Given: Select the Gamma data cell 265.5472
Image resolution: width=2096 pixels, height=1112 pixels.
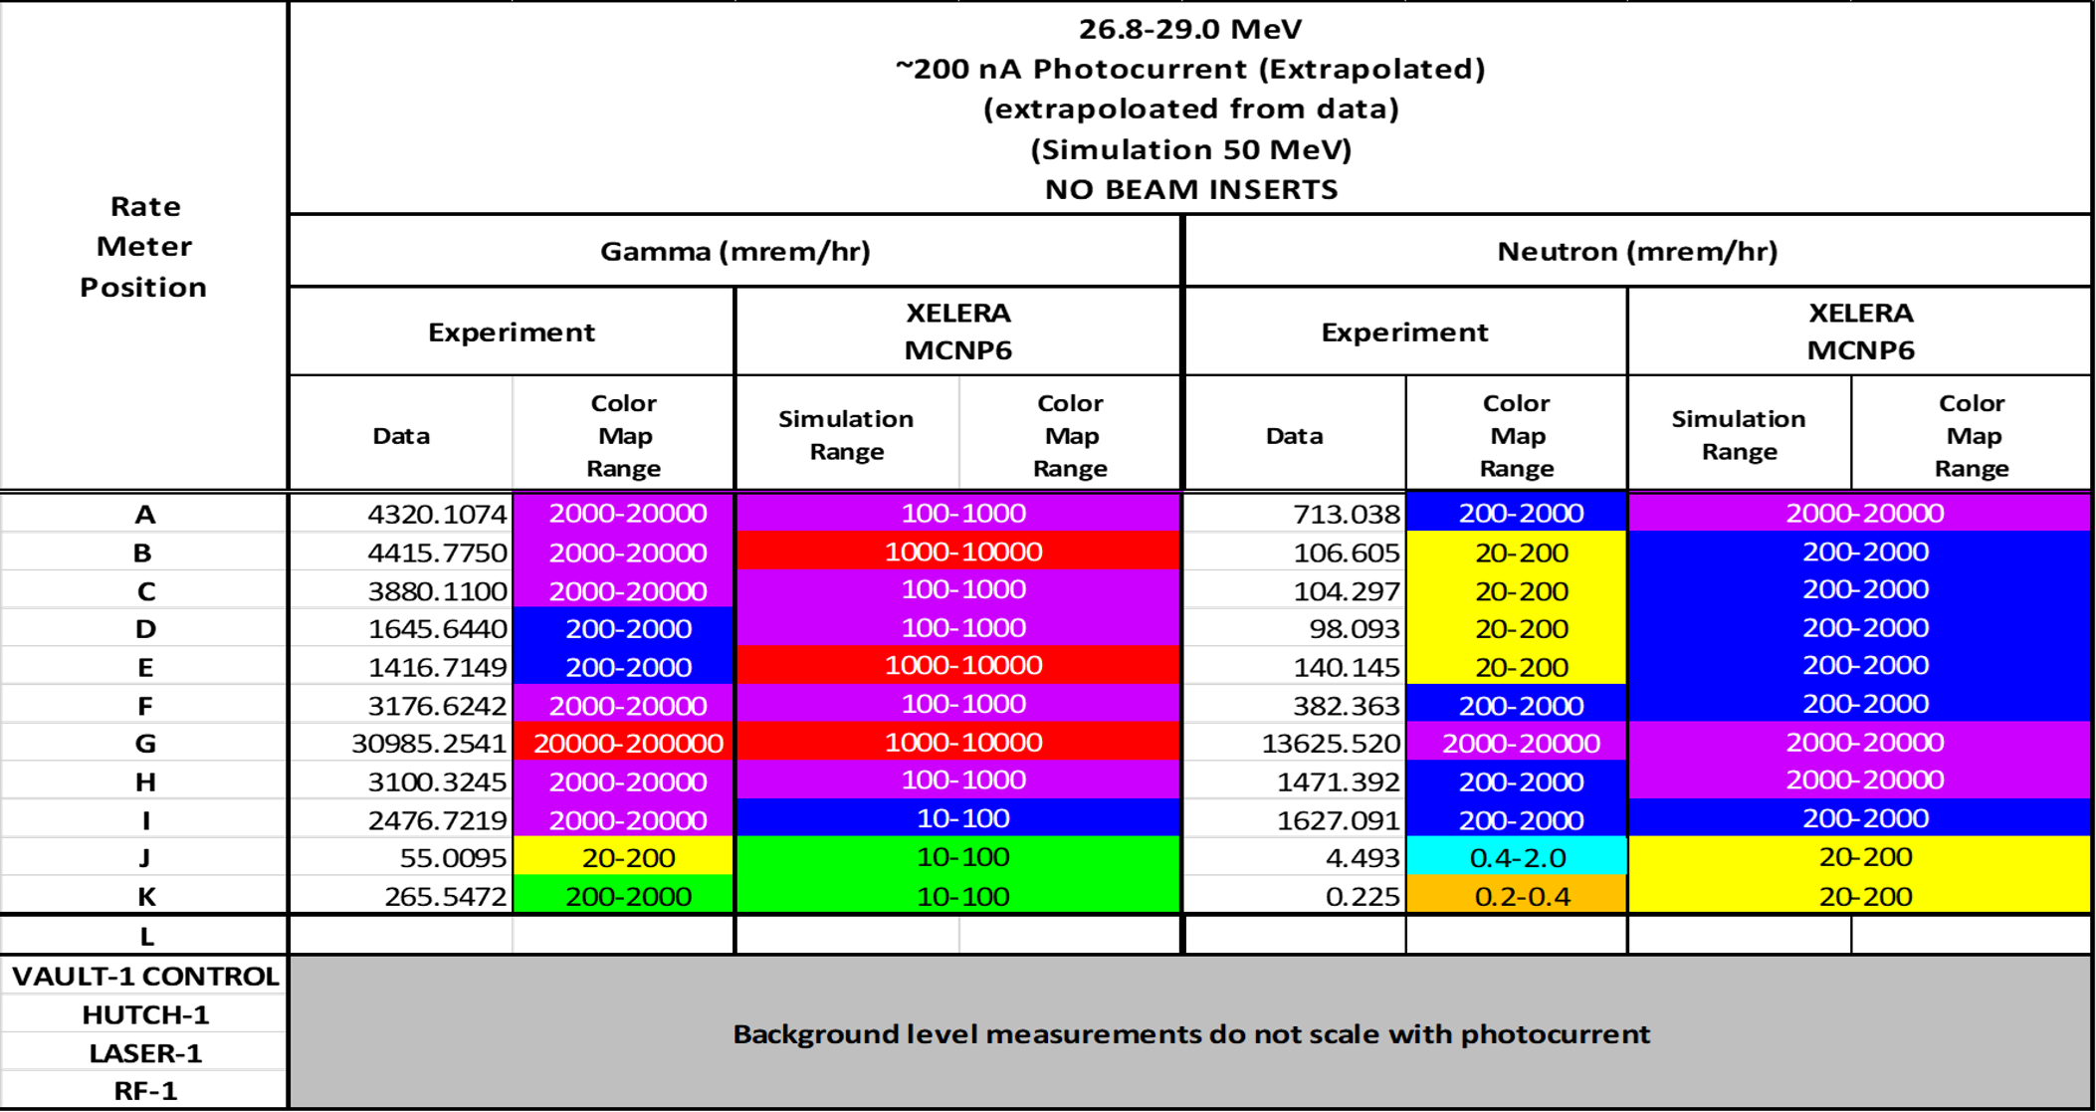Looking at the screenshot, I should [401, 896].
